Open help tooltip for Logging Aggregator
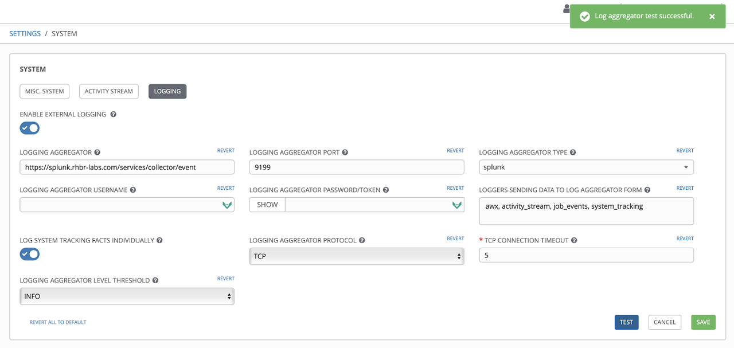The width and height of the screenshot is (734, 348). pos(97,151)
